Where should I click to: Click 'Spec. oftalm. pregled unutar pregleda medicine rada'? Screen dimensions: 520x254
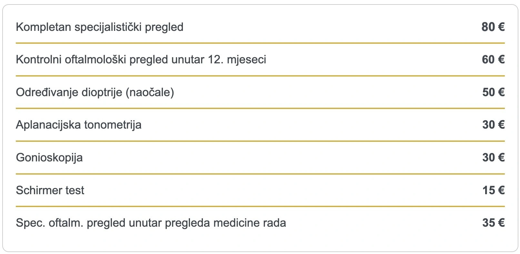[x=151, y=223]
